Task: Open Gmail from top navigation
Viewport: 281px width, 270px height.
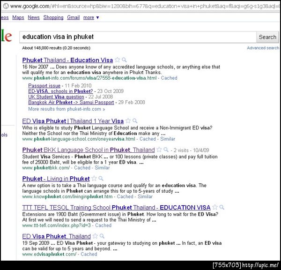Action: point(74,17)
